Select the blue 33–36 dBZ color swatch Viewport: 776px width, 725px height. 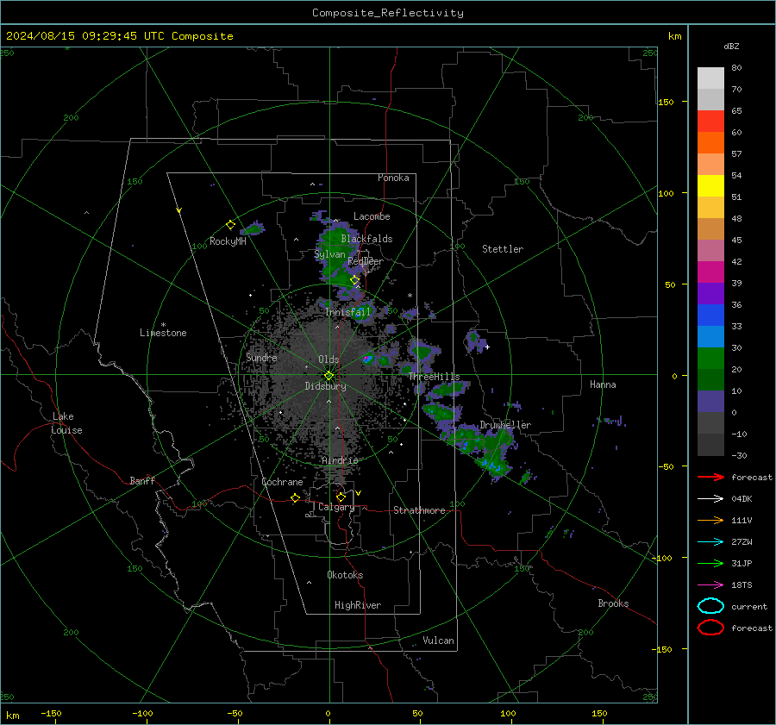[x=710, y=316]
